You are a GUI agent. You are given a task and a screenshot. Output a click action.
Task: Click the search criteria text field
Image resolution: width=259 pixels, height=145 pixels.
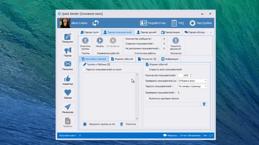tap(173, 104)
